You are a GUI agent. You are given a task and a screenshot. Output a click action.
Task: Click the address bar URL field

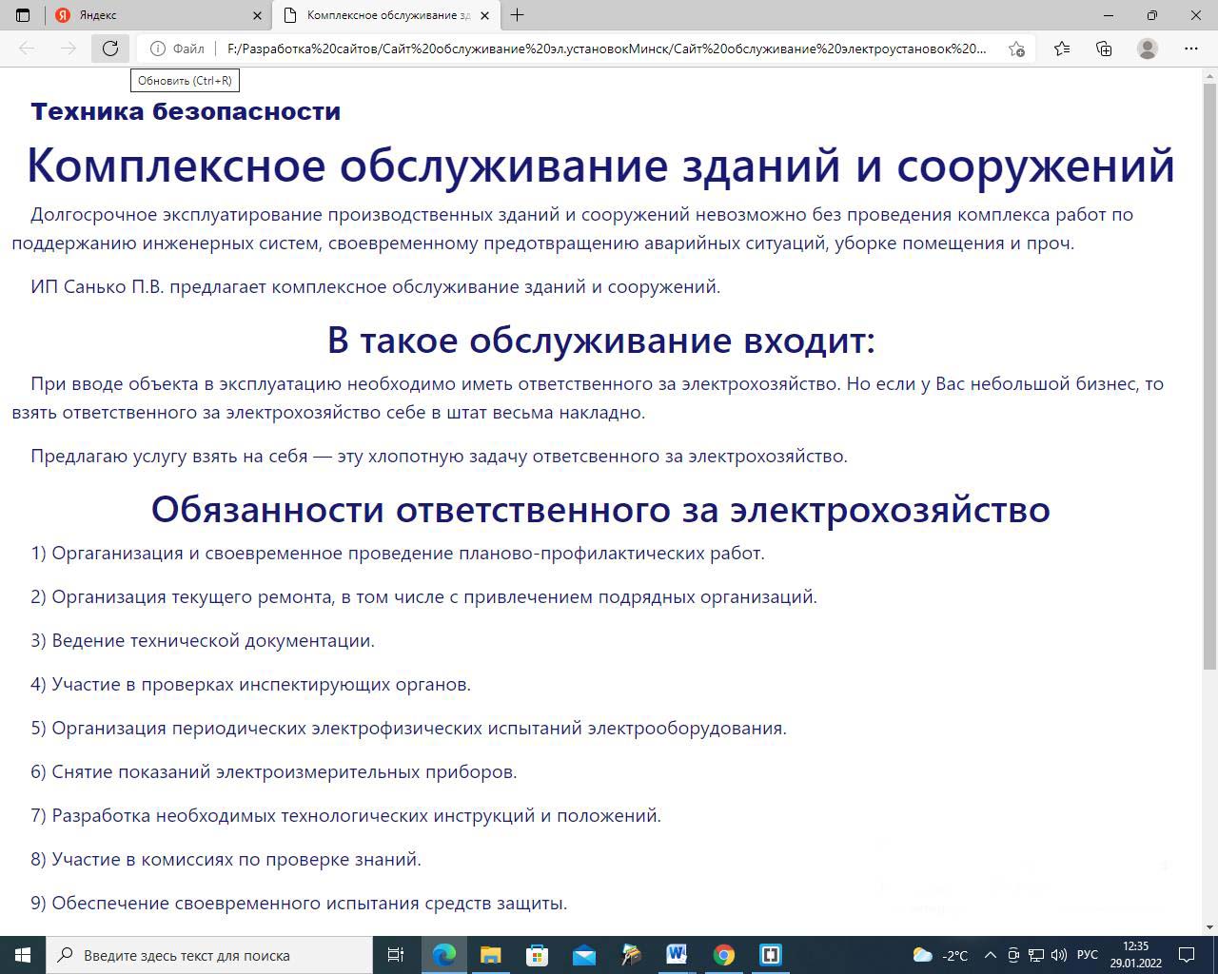(605, 49)
